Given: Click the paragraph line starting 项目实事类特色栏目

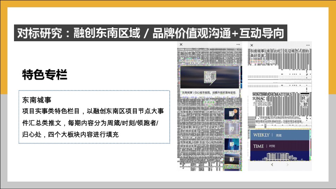Looking at the screenshot, I should [x=93, y=111].
